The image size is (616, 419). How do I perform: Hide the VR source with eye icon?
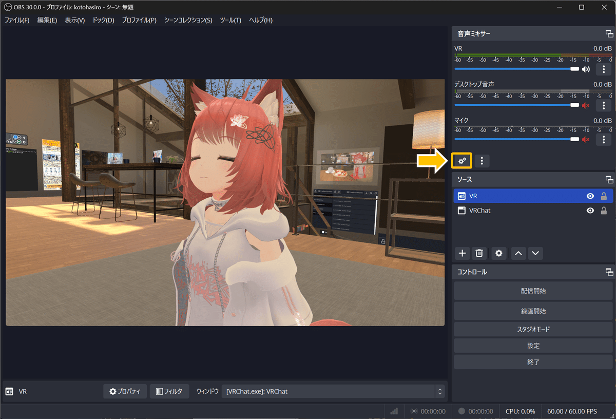click(590, 196)
